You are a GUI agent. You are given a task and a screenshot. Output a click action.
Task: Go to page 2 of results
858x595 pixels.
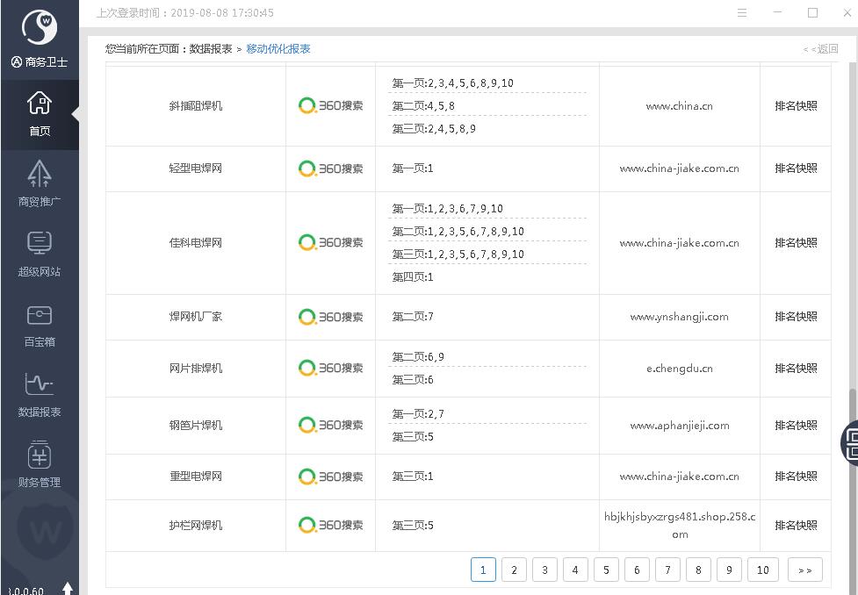point(514,570)
